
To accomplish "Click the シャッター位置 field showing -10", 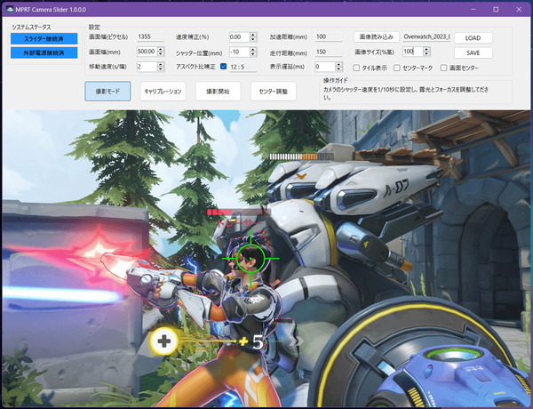I will tap(239, 52).
